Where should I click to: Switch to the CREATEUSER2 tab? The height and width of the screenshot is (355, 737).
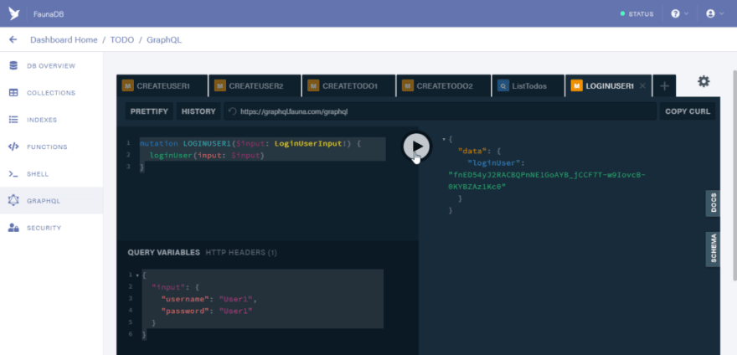(255, 86)
